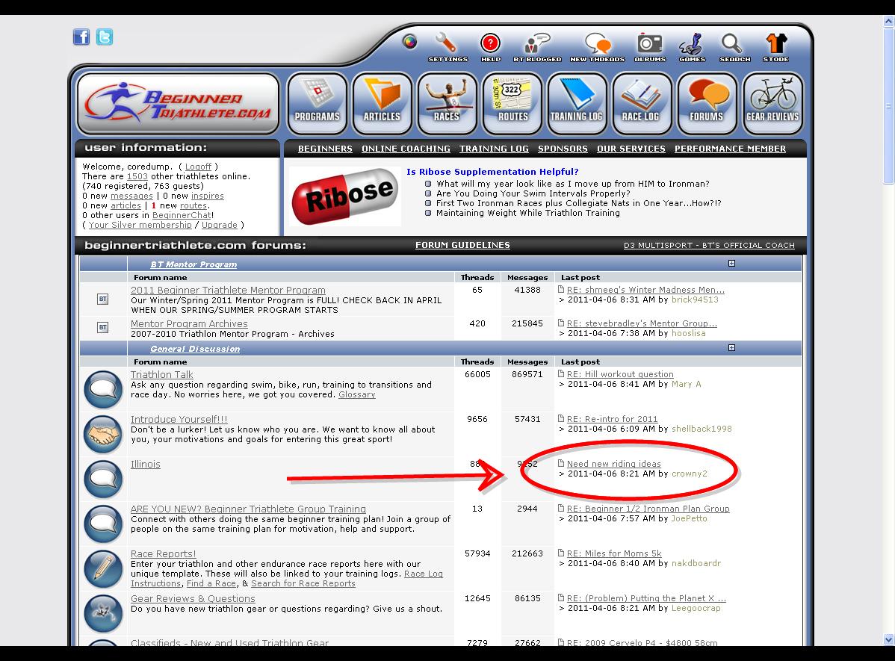Open the Facebook icon link
Viewport: 895px width, 661px height.
pyautogui.click(x=81, y=37)
